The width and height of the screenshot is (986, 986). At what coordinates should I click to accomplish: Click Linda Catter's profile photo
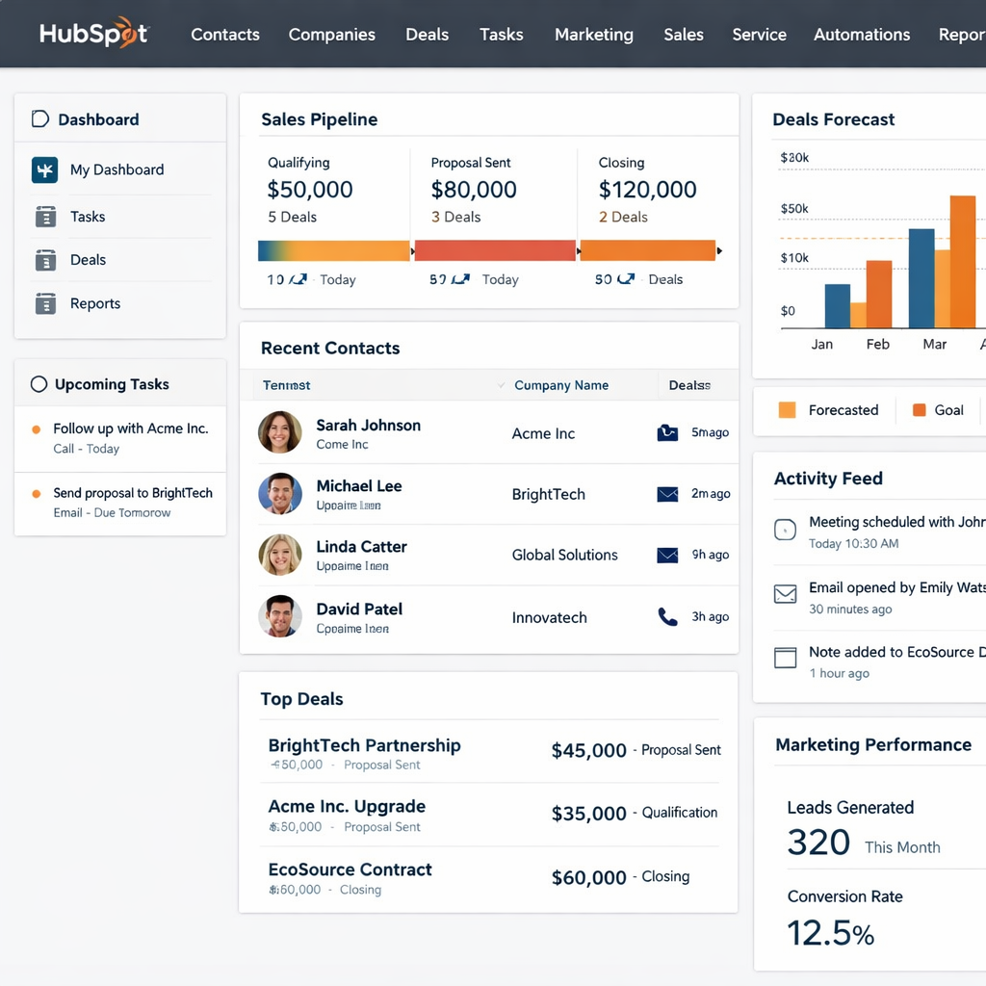tap(280, 556)
